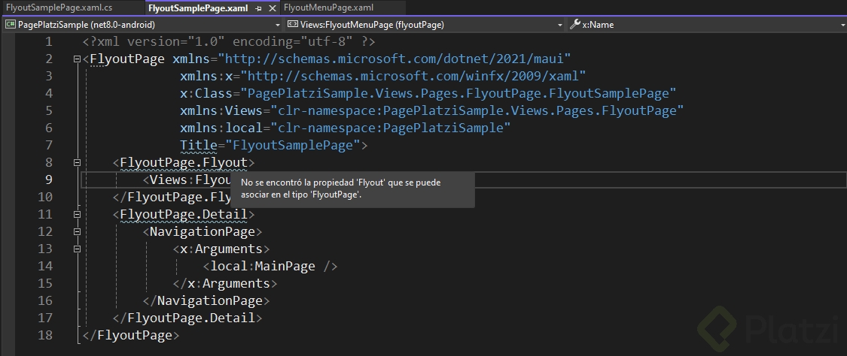Collapse the NavigationPage block on line 12
The width and height of the screenshot is (847, 356).
(77, 231)
